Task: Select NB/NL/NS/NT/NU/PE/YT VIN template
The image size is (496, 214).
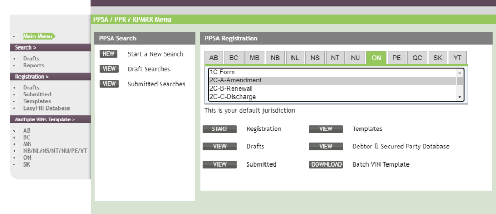Action: 55,151
